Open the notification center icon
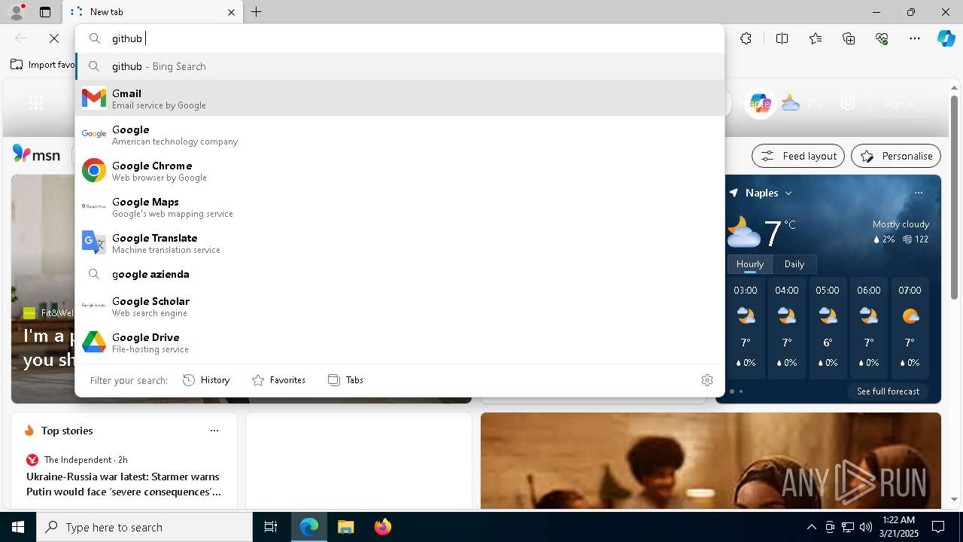 938,527
